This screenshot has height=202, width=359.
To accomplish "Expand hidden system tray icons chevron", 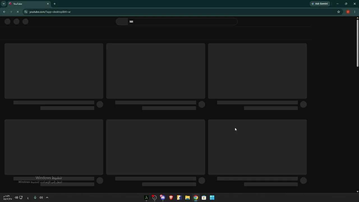I will (x=47, y=198).
